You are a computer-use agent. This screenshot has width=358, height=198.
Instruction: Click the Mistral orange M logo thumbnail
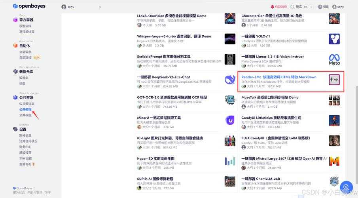click(334, 161)
